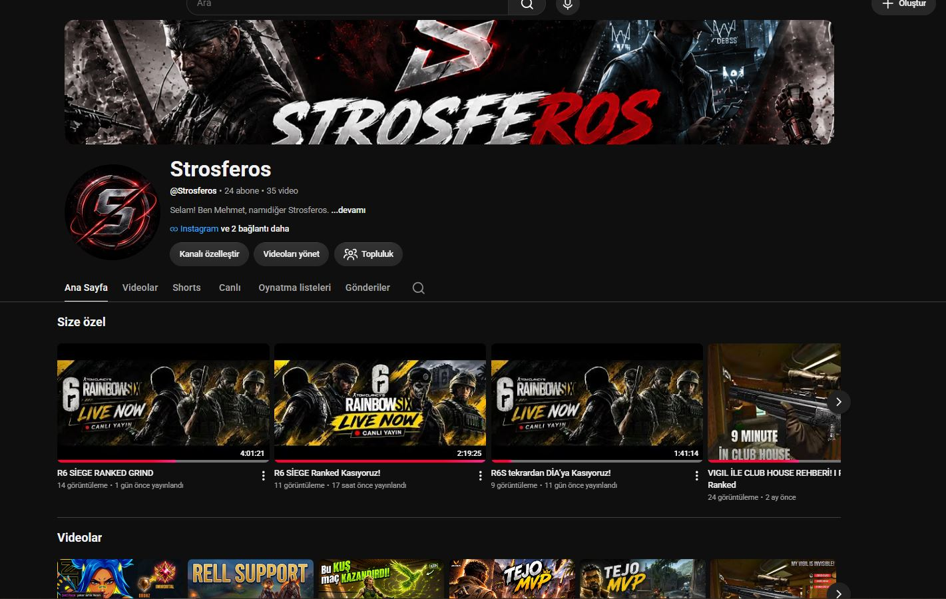946x599 pixels.
Task: Open the RELL SUPPORT video thumbnail
Action: pos(251,579)
